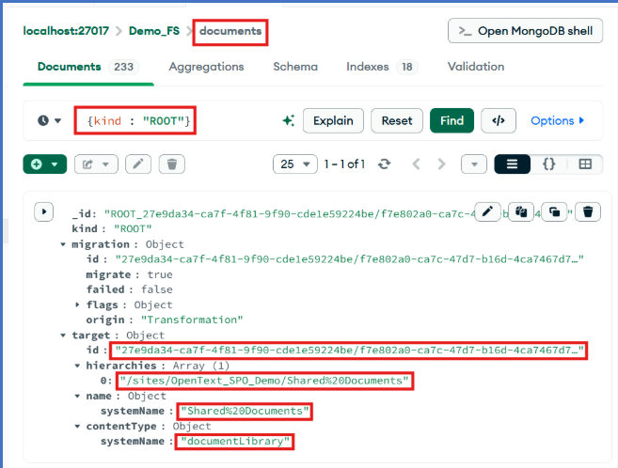Click the failed value false
Viewport: 618px width, 468px height.
157,289
